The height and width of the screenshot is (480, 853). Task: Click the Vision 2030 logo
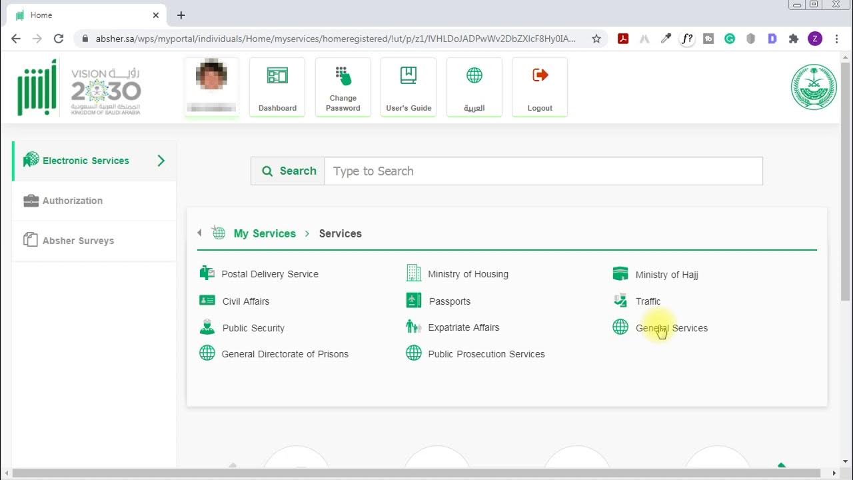(106, 91)
